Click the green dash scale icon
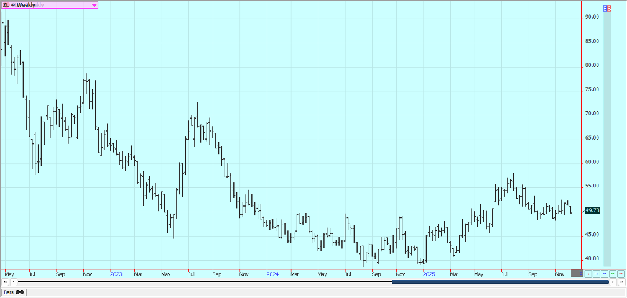The height and width of the screenshot is (298, 627). pyautogui.click(x=612, y=273)
